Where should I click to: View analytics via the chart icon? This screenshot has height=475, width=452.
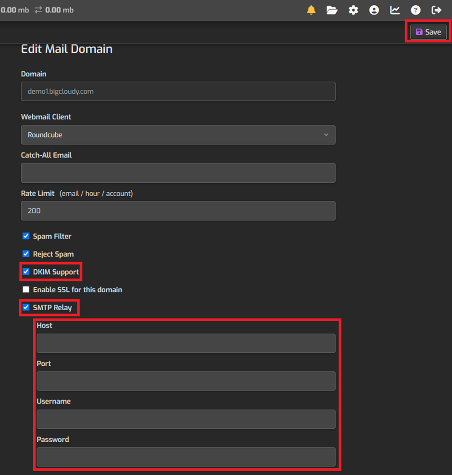tap(395, 10)
